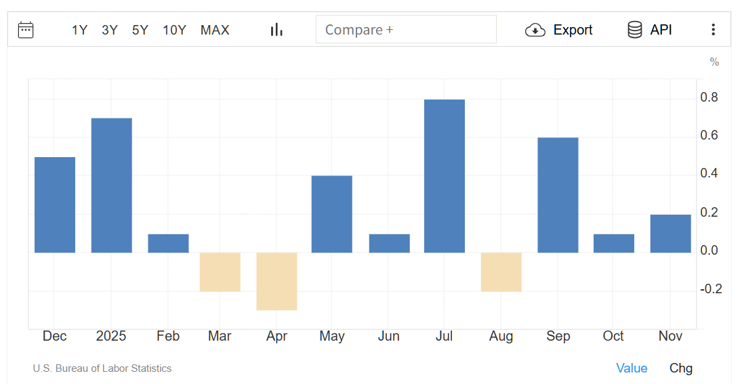Toggle chart to Chg view
The width and height of the screenshot is (742, 384).
681,368
